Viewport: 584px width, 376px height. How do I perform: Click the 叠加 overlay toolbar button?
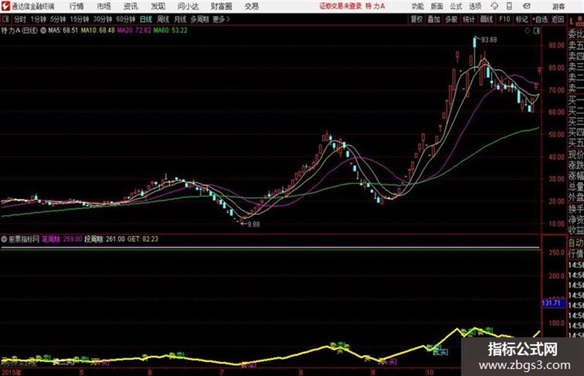tap(434, 19)
